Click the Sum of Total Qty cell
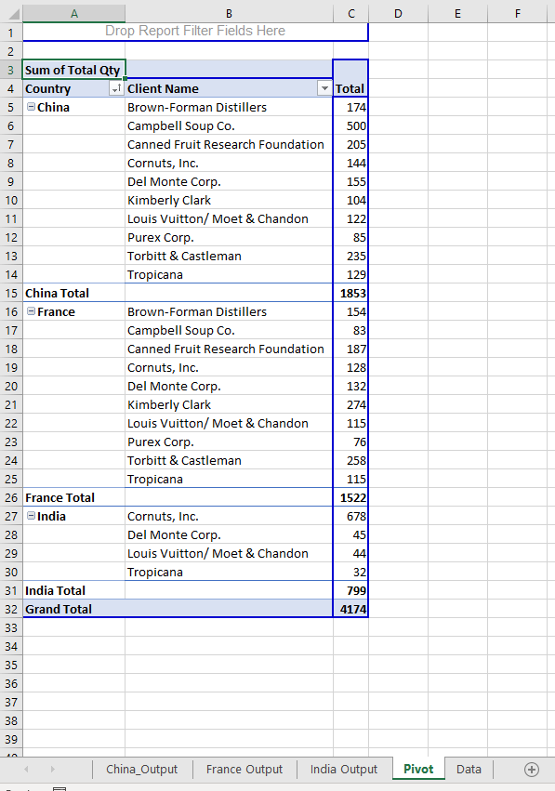 click(x=74, y=70)
